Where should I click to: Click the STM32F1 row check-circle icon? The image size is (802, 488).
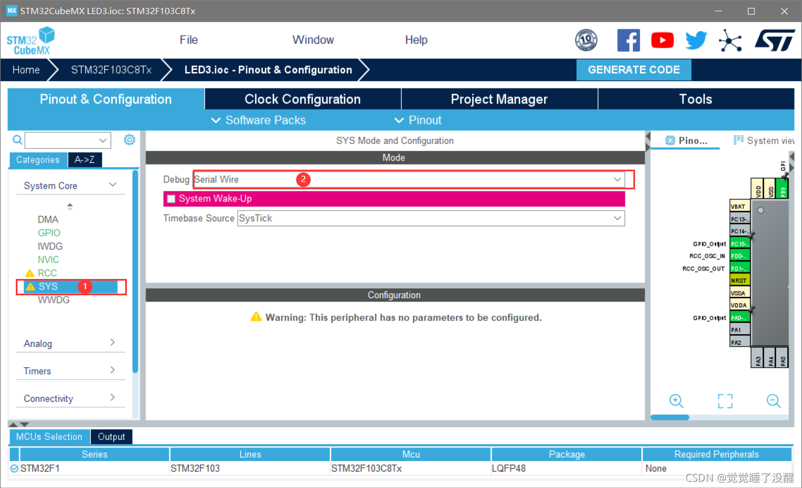click(14, 468)
